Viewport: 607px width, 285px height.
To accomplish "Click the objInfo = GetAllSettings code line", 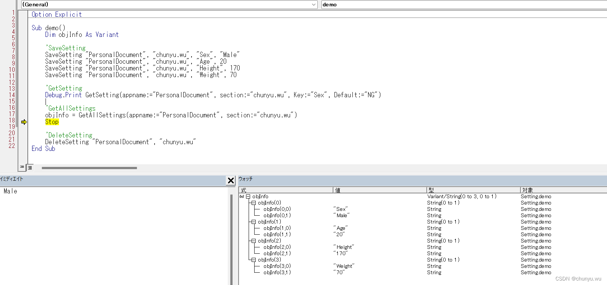I will [x=171, y=115].
